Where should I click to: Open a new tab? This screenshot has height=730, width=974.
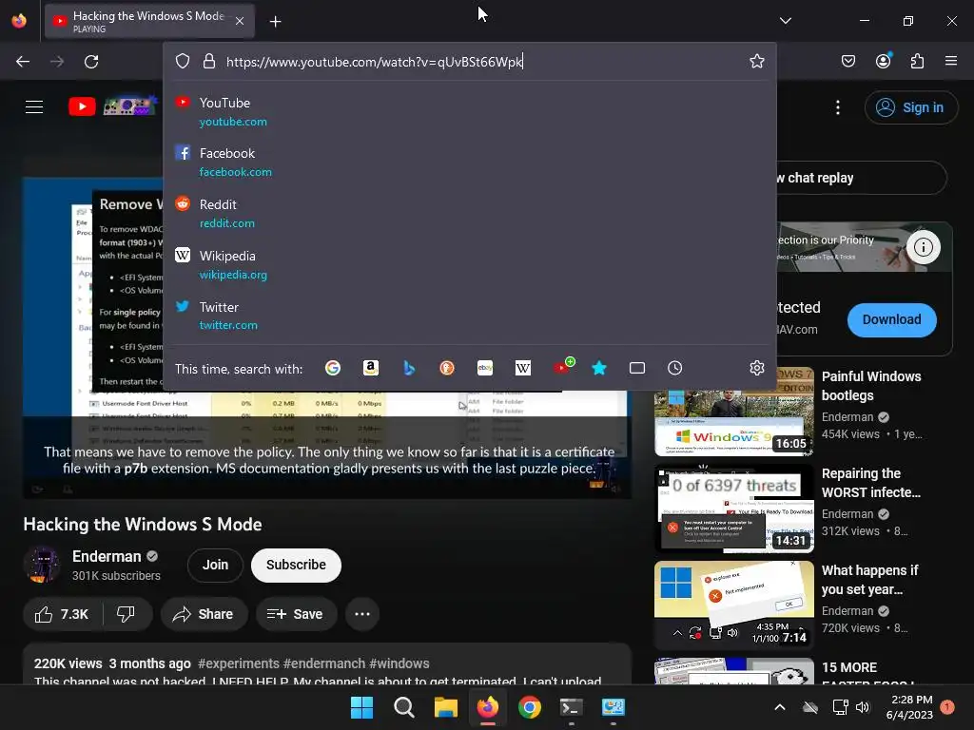[x=275, y=22]
